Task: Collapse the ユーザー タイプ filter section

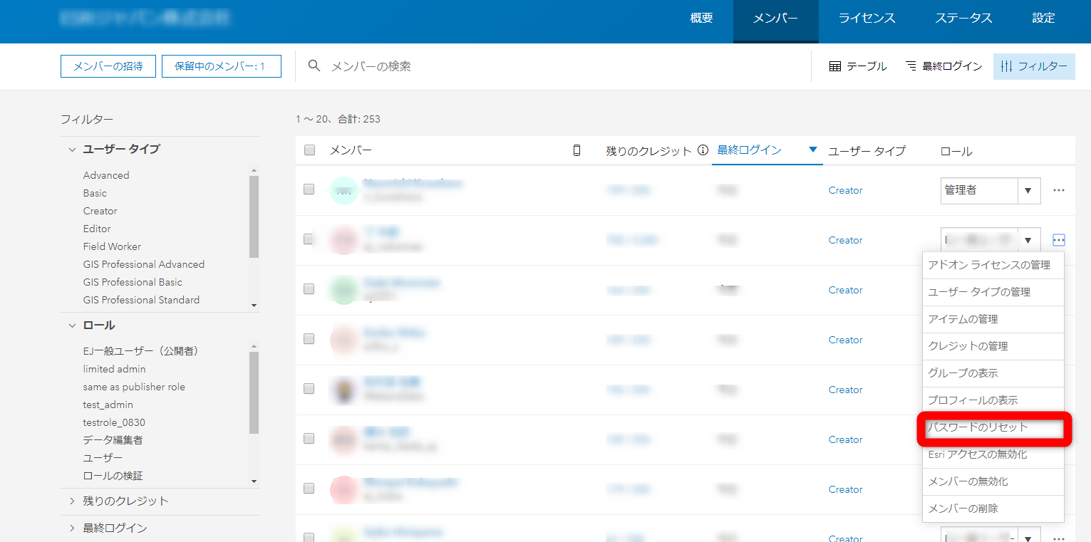Action: tap(72, 150)
